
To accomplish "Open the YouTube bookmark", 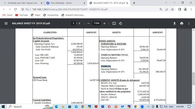I will pyautogui.click(x=22, y=15).
